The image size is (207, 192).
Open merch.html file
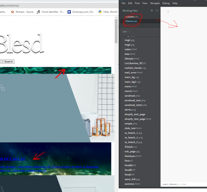pos(131,91)
